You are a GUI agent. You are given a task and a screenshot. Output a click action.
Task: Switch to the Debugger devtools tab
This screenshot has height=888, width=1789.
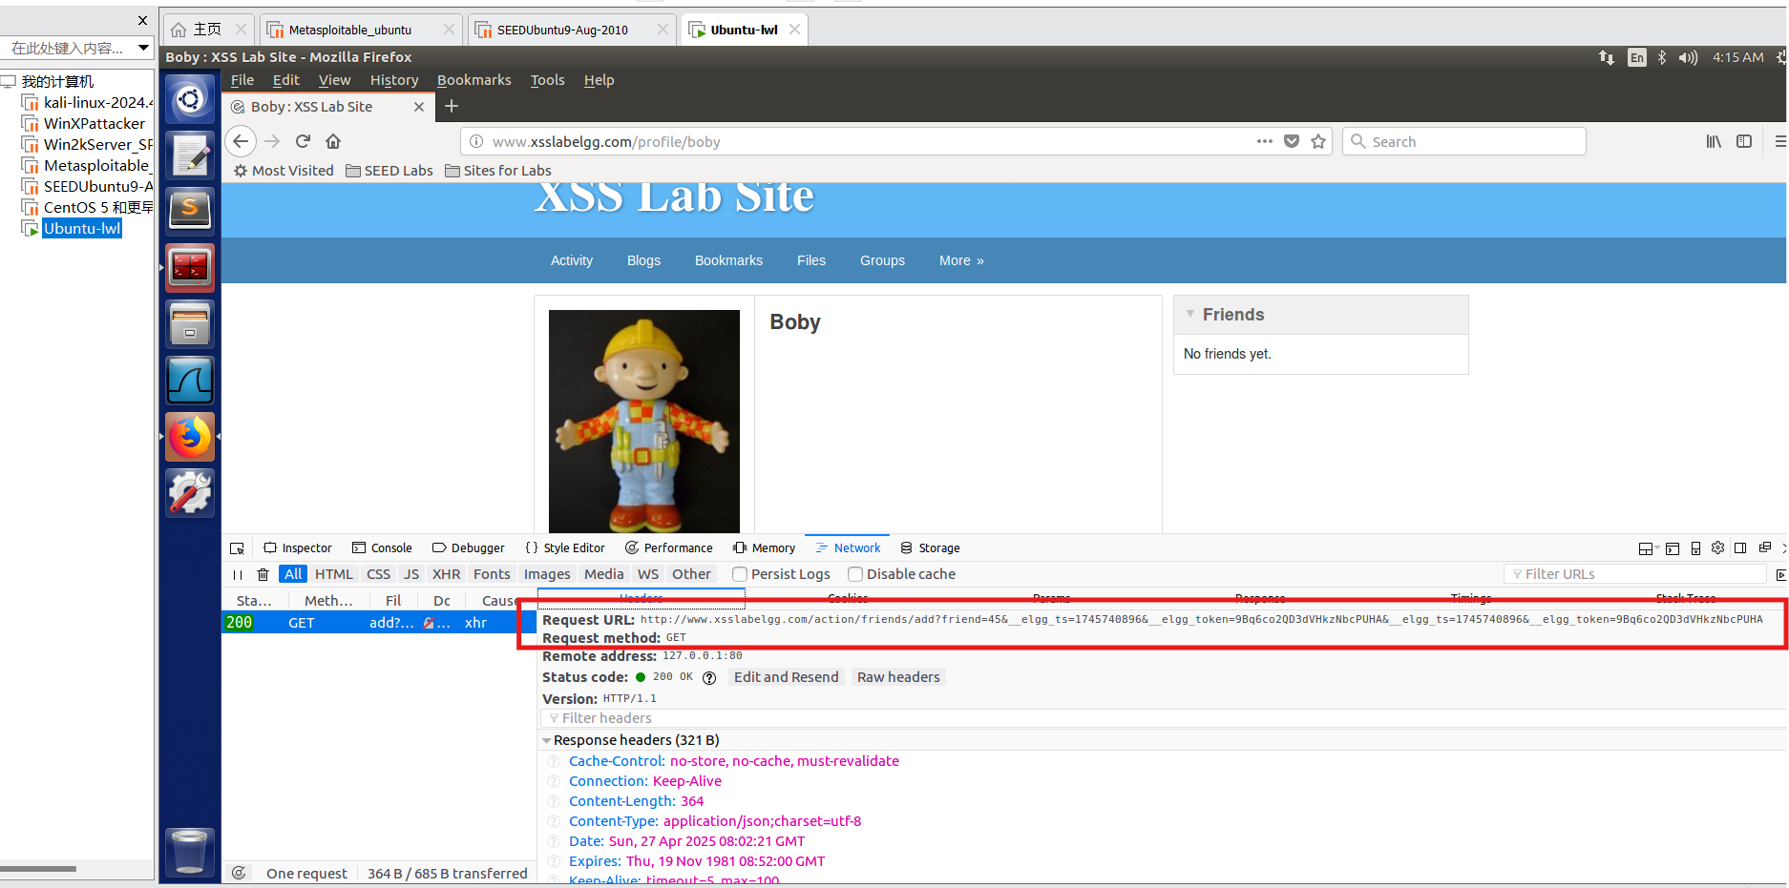pos(468,548)
